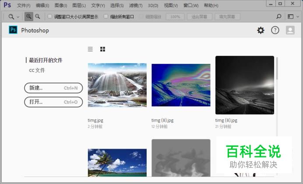
Task: Click the 适合屏幕 button
Action: [199, 17]
